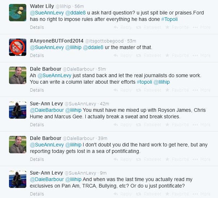The width and height of the screenshot is (218, 198).
Task: Retweet the #AnyoneBUTFord2014 tweet
Action: point(148,56)
